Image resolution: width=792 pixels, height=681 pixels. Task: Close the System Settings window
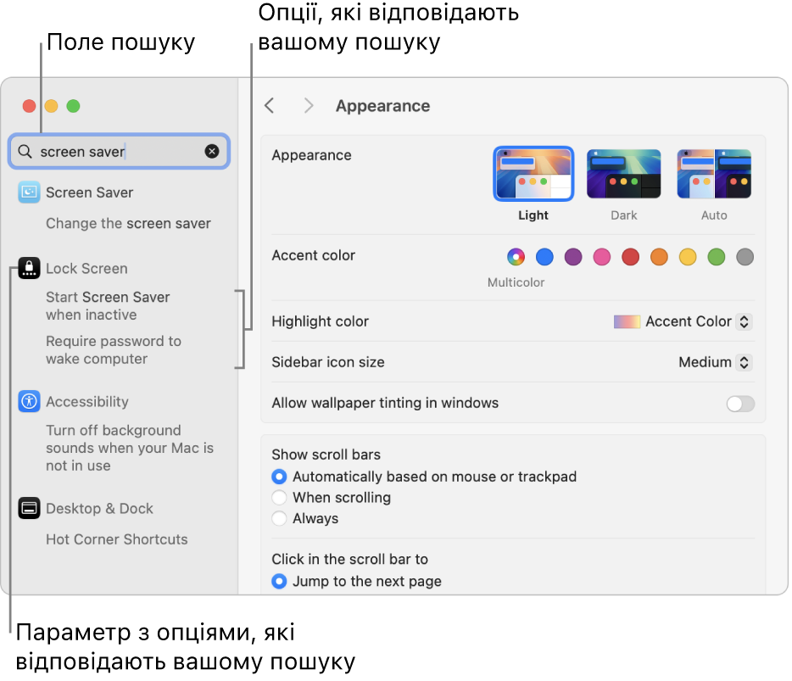[30, 106]
